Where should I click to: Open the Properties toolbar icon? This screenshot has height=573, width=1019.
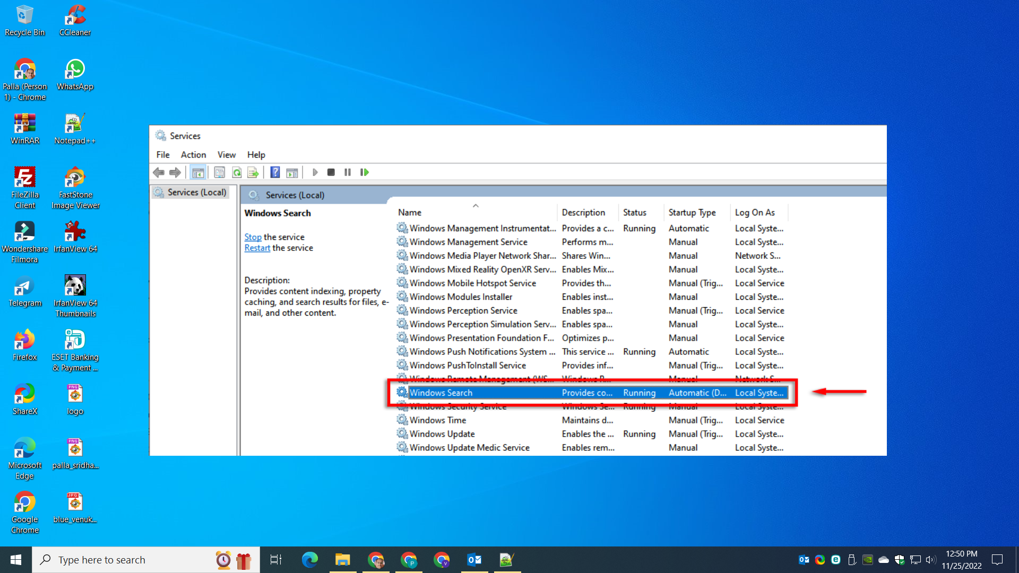pos(220,172)
